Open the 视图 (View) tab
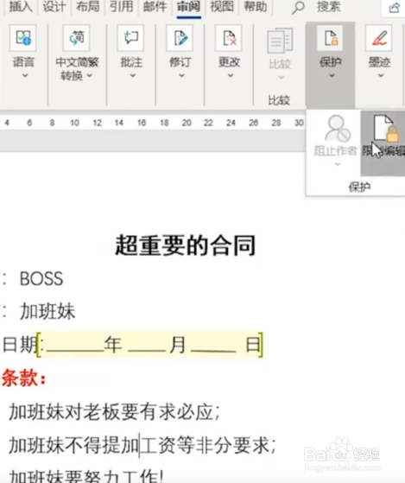405x483 pixels. [x=222, y=6]
